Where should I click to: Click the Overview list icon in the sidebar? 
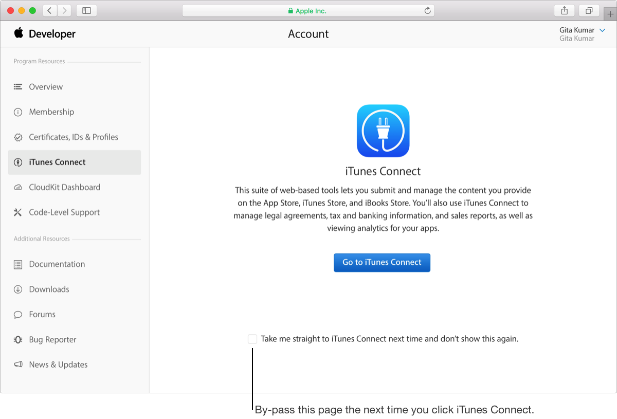point(18,87)
